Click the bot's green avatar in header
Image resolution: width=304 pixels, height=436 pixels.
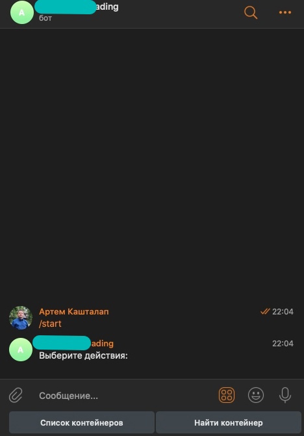tap(22, 12)
